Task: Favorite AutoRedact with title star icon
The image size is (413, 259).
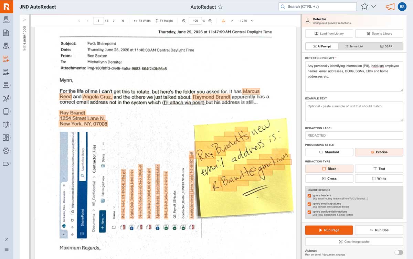Action: tap(220, 7)
